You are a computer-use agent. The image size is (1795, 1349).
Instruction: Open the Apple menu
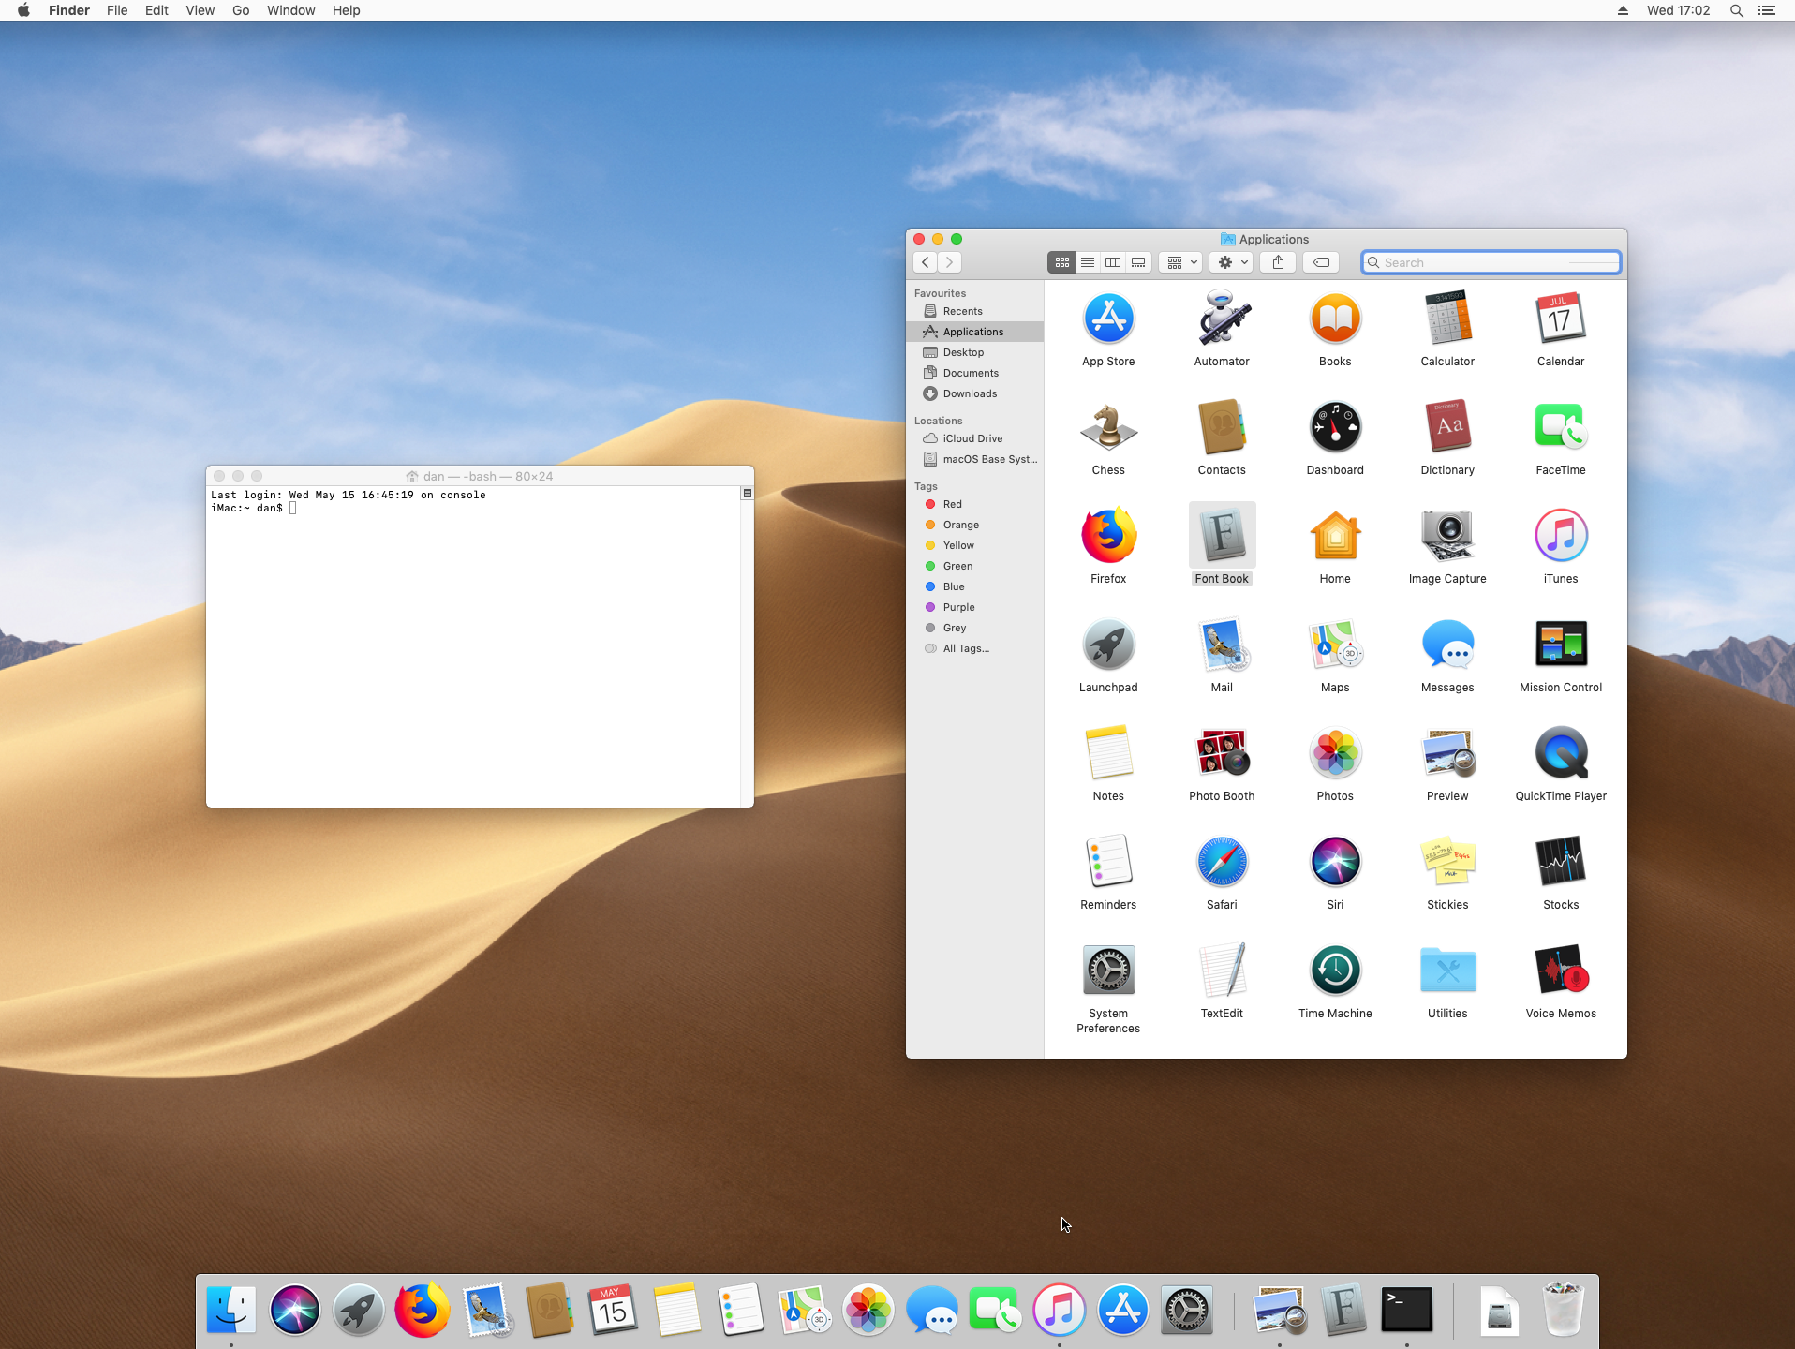(x=23, y=10)
